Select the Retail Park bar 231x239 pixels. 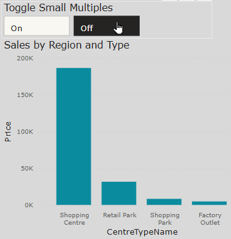click(119, 194)
